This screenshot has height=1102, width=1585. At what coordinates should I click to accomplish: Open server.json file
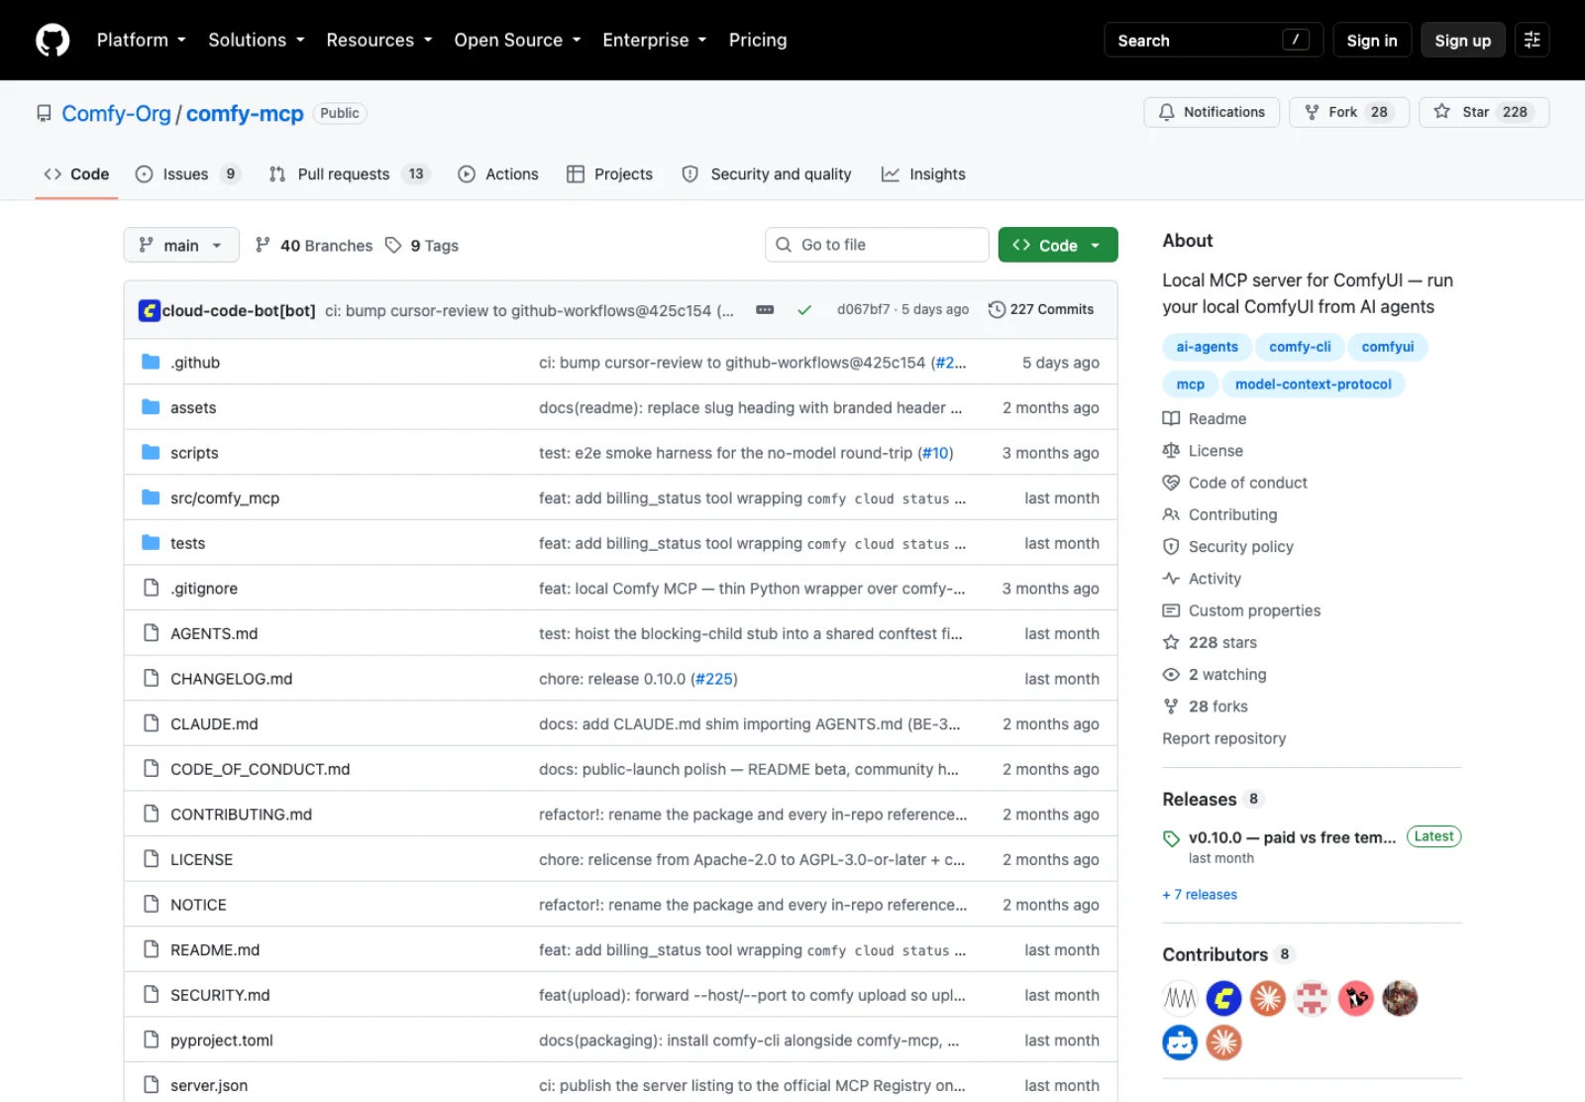(x=209, y=1085)
